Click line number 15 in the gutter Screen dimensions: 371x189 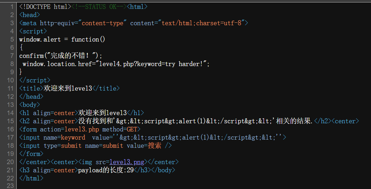pos(10,121)
